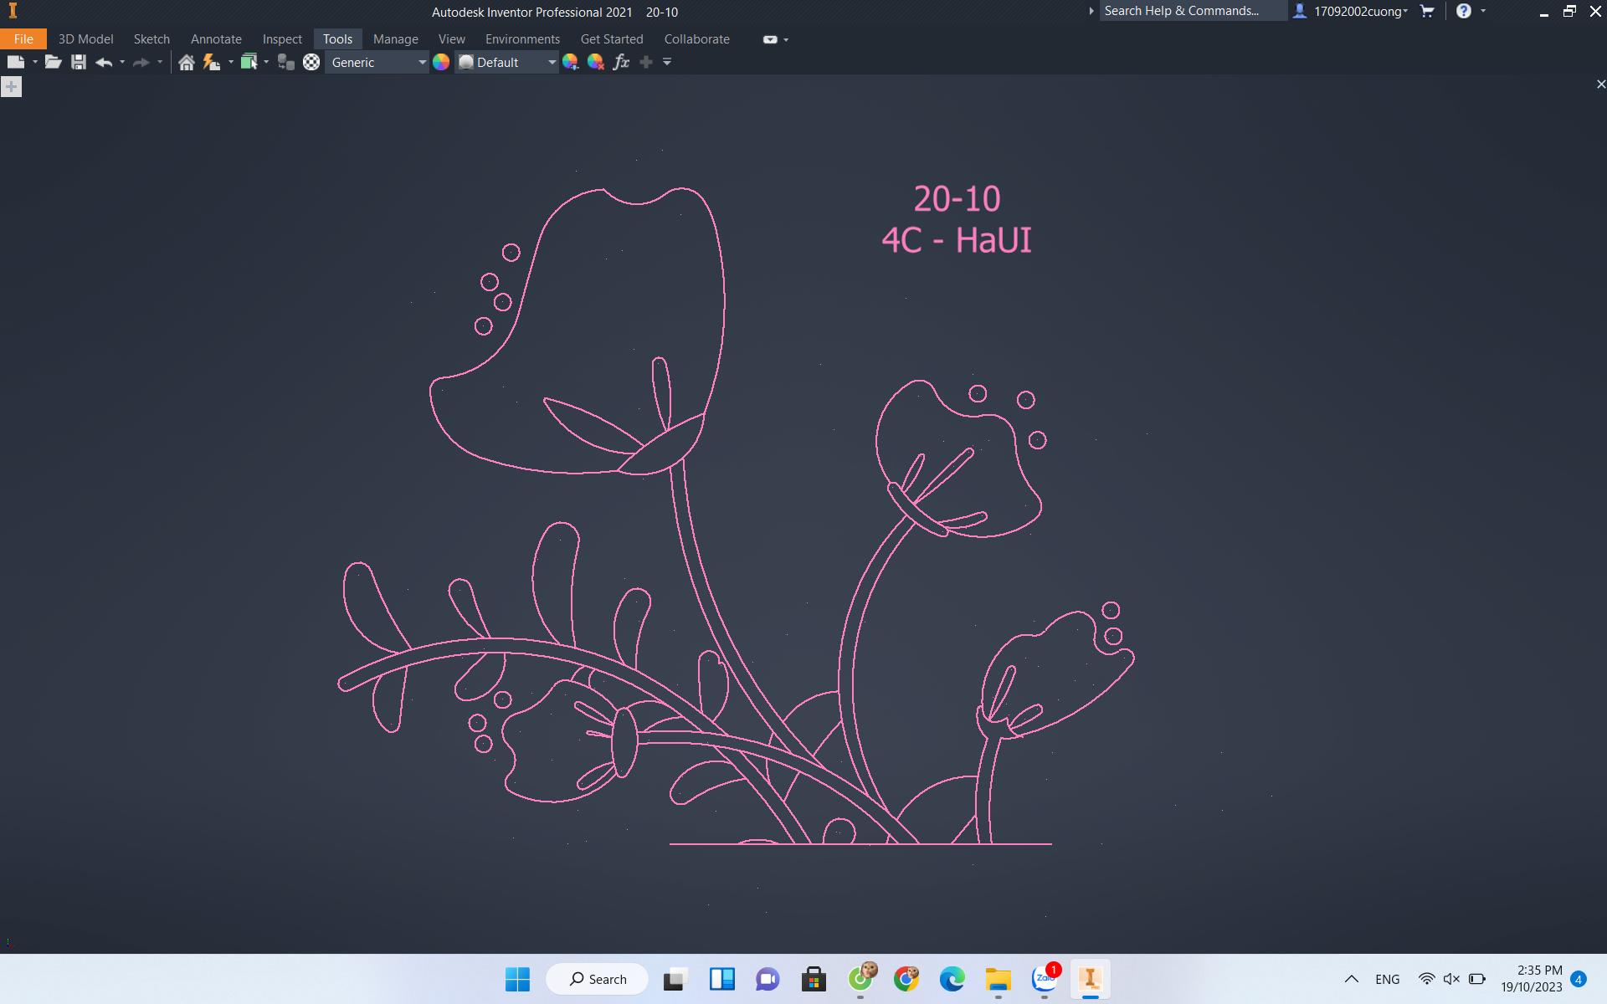This screenshot has height=1004, width=1607.
Task: Choose the selection priority tool icon
Action: 249,62
